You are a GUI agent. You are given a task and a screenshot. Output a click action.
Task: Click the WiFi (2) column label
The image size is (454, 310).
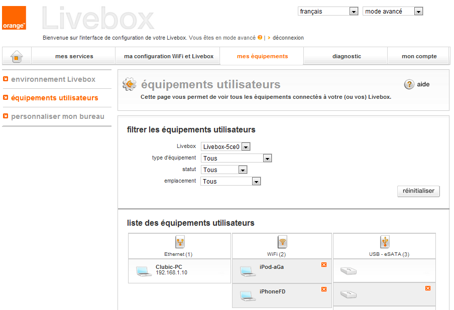pos(277,254)
